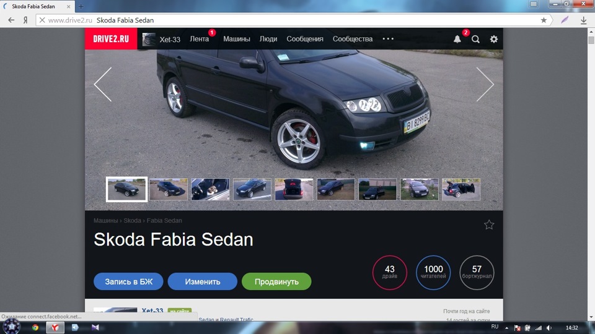Switch the RU input language indicator
This screenshot has width=595, height=334.
pos(495,327)
